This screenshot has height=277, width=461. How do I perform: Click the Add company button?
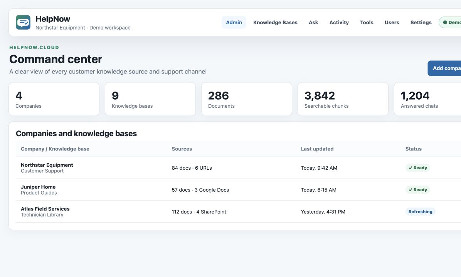444,68
